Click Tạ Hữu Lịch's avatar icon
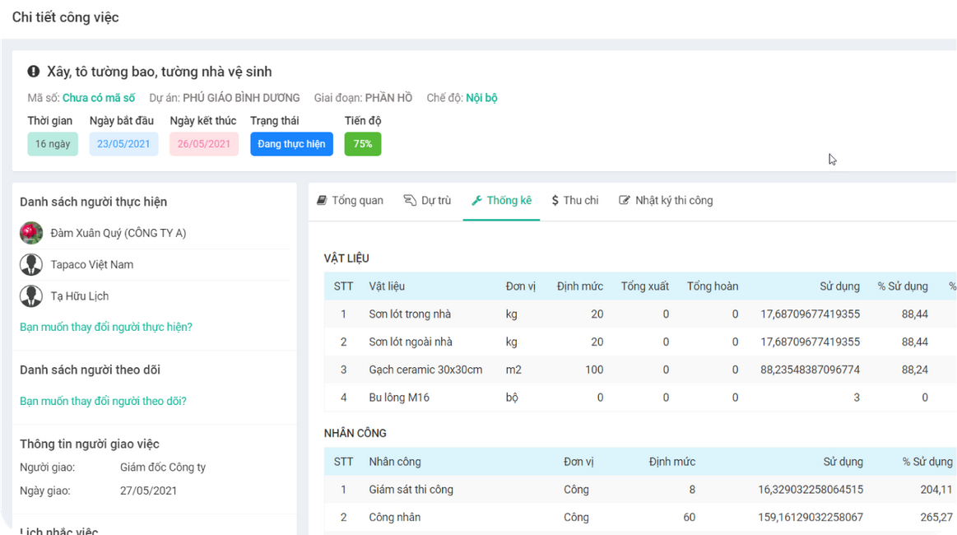Screen dimensions: 957x535 [x=31, y=295]
